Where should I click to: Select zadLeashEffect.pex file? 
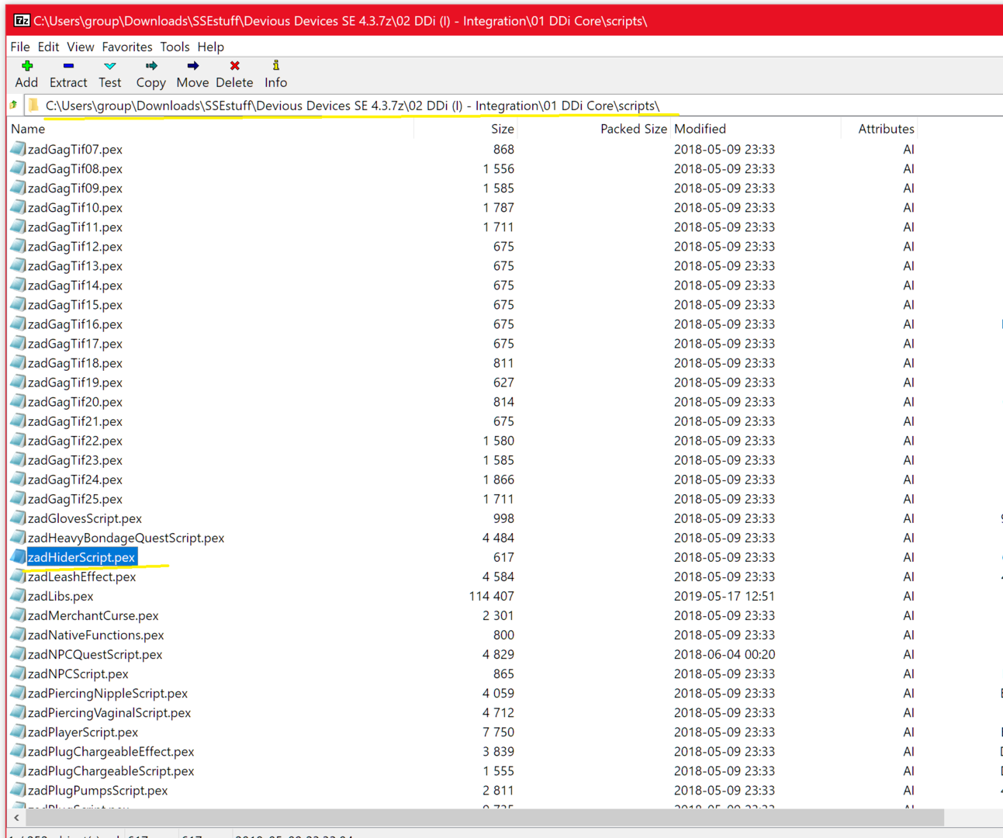point(81,577)
